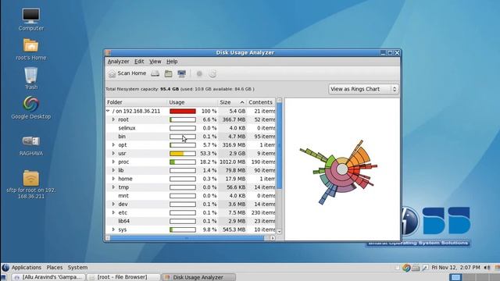Open the Analyzer menu
The width and height of the screenshot is (500, 281).
[x=118, y=62]
